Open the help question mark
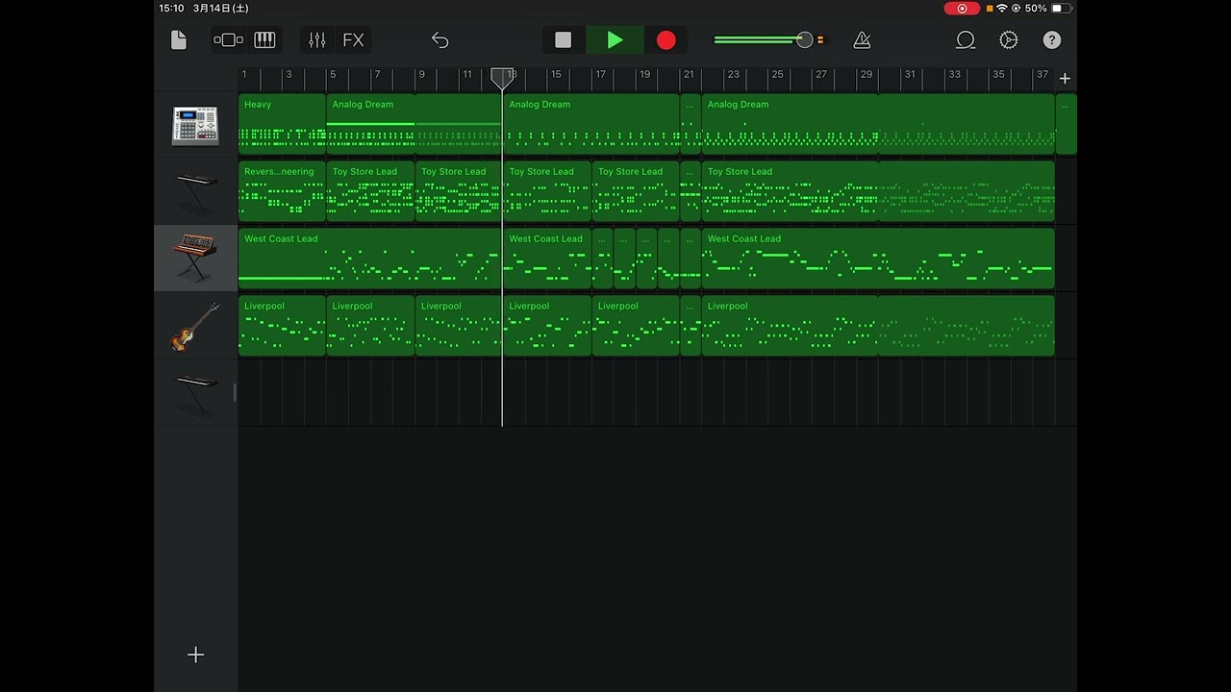 (x=1052, y=39)
